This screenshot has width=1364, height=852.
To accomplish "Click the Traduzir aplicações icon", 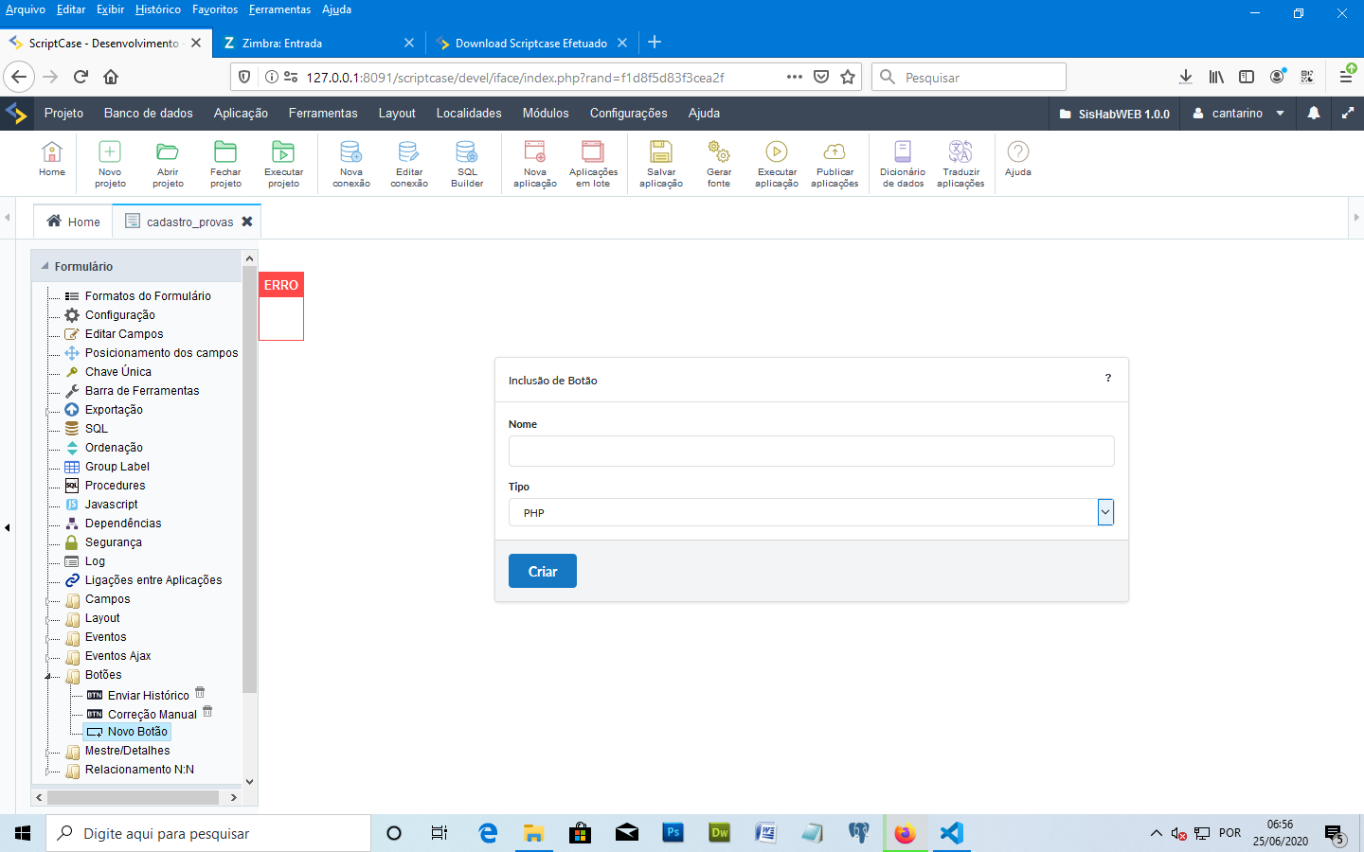I will 960,163.
